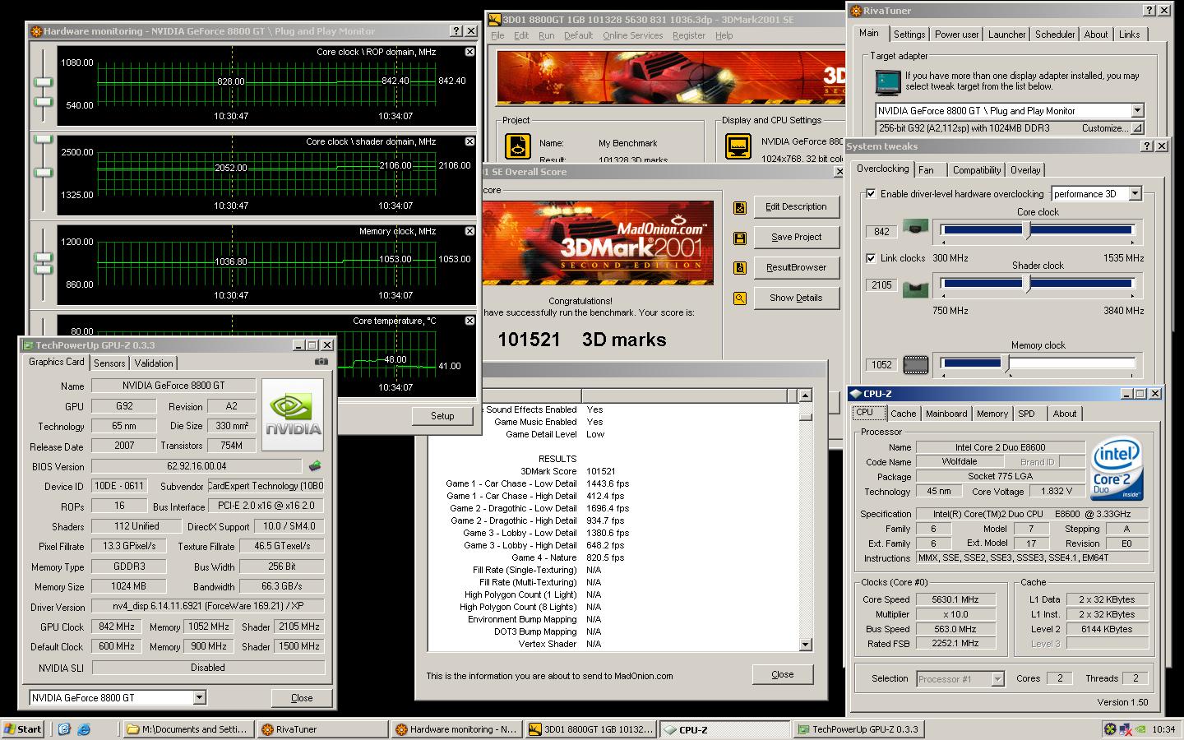The height and width of the screenshot is (740, 1184).
Task: Toggle the Link clocks checkbox
Action: tap(871, 258)
